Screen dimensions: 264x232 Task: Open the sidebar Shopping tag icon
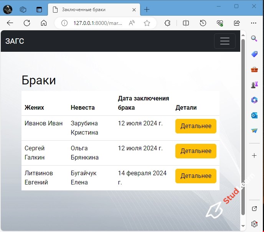point(254,54)
